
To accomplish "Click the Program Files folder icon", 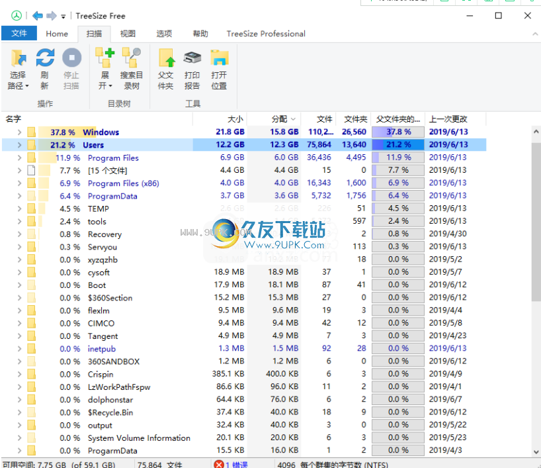I will [x=31, y=158].
